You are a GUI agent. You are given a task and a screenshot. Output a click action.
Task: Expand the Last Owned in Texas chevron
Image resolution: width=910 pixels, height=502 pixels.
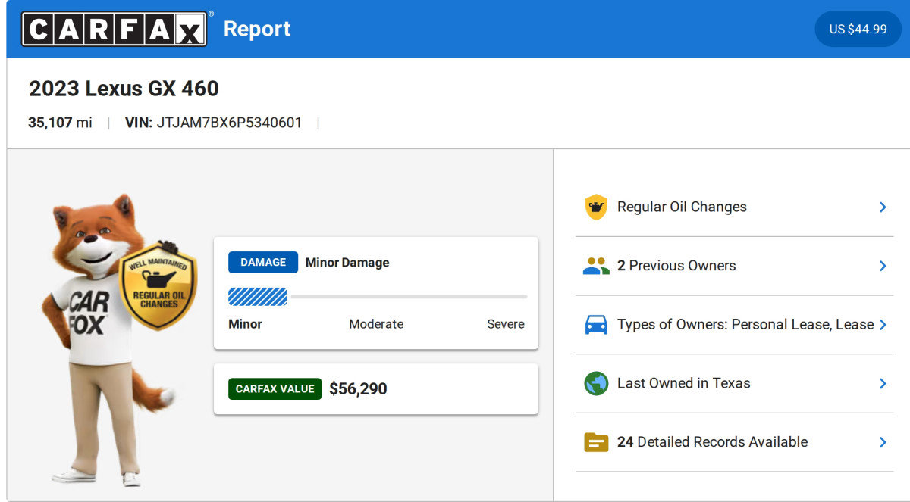click(883, 383)
